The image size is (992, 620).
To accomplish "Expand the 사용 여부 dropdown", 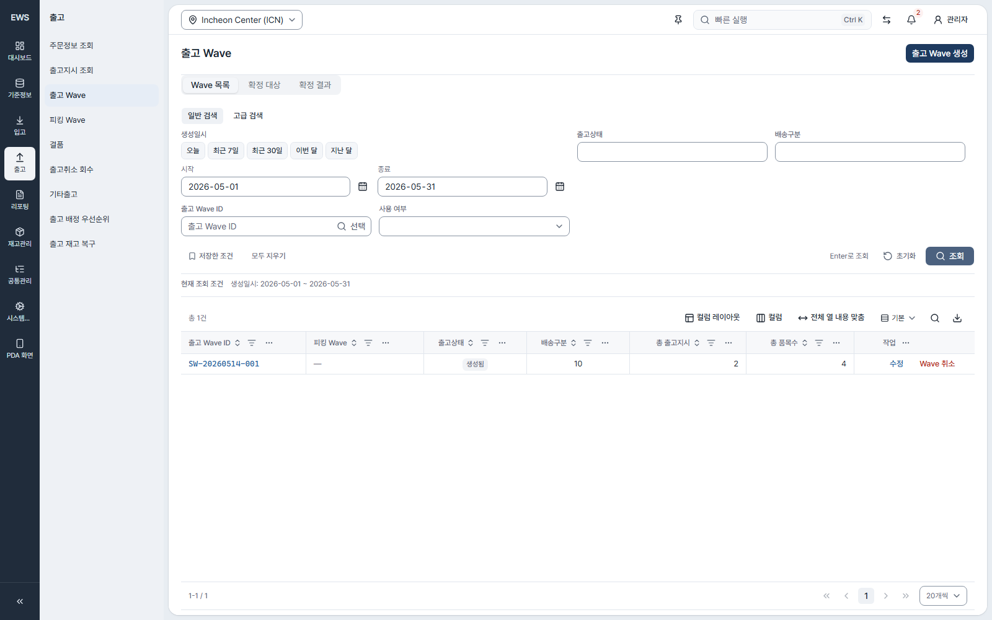I will tap(474, 226).
